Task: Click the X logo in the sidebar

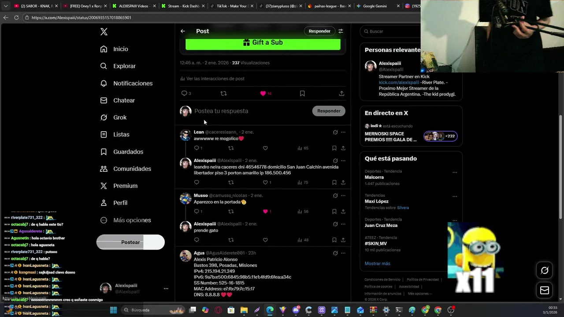Action: pos(104,32)
